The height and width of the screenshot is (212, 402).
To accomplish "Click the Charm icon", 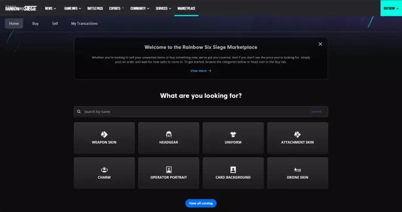I will pyautogui.click(x=104, y=170).
